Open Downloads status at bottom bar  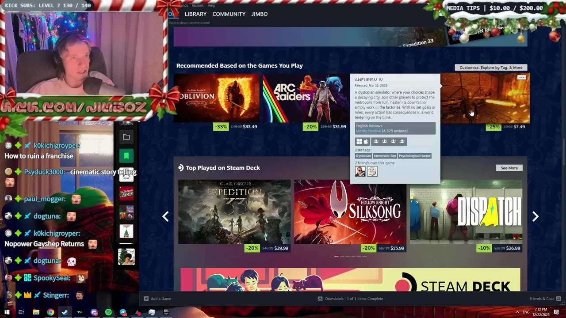351,299
